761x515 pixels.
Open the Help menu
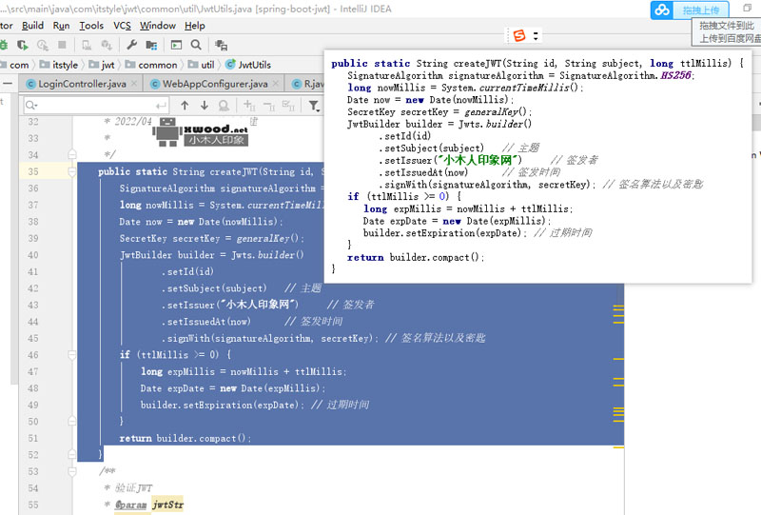tap(195, 26)
